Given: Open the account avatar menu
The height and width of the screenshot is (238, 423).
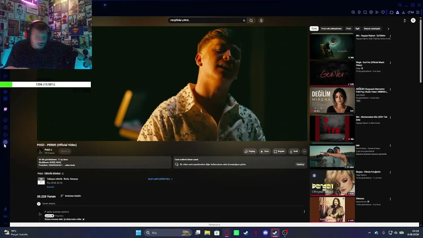Looking at the screenshot, I should [413, 20].
